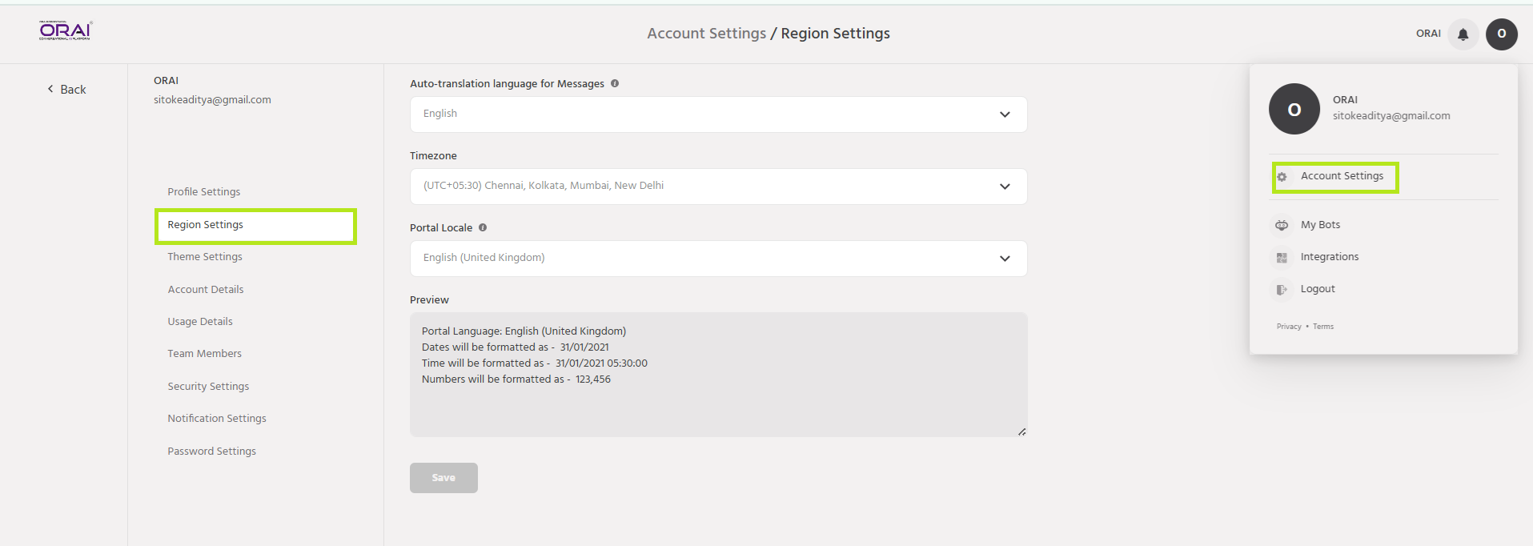Viewport: 1533px width, 546px height.
Task: Click the profile avatar in top bar
Action: 1501,34
